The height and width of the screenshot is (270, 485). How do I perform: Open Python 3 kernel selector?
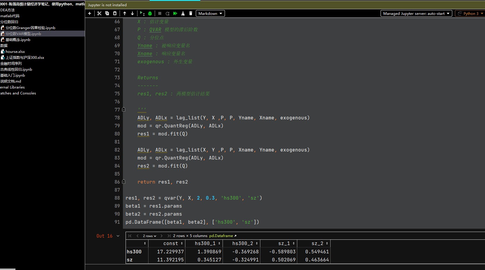coord(470,13)
